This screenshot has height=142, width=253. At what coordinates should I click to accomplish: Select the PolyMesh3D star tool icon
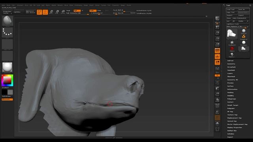coord(232,43)
